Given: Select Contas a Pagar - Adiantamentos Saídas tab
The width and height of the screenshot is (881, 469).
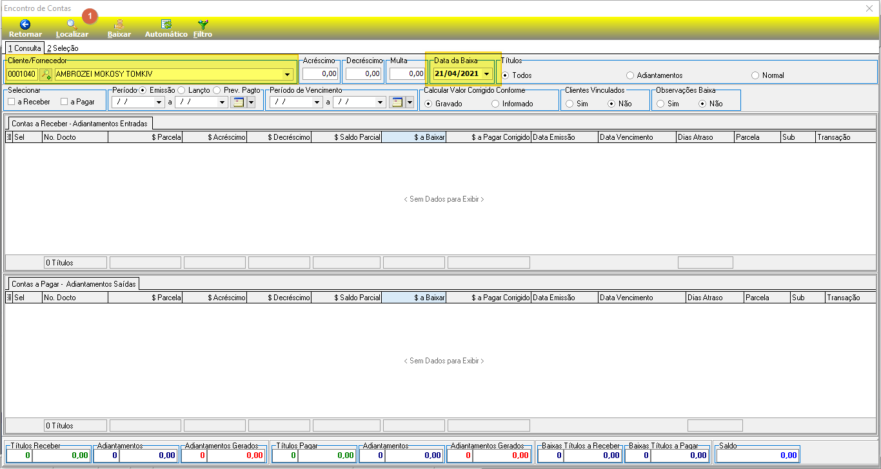Looking at the screenshot, I should point(74,283).
